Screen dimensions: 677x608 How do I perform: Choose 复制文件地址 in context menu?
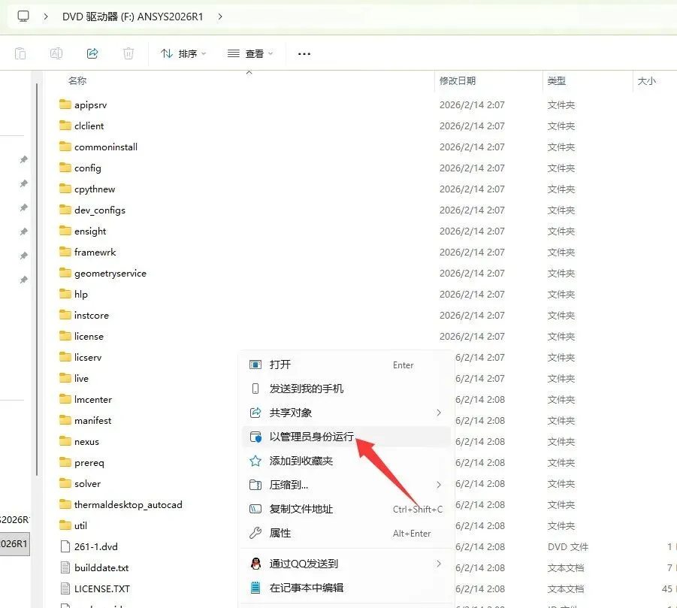(x=346, y=509)
